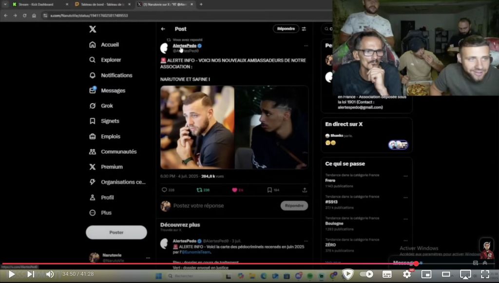
Task: Go back with the Post arrow
Action: [x=163, y=29]
